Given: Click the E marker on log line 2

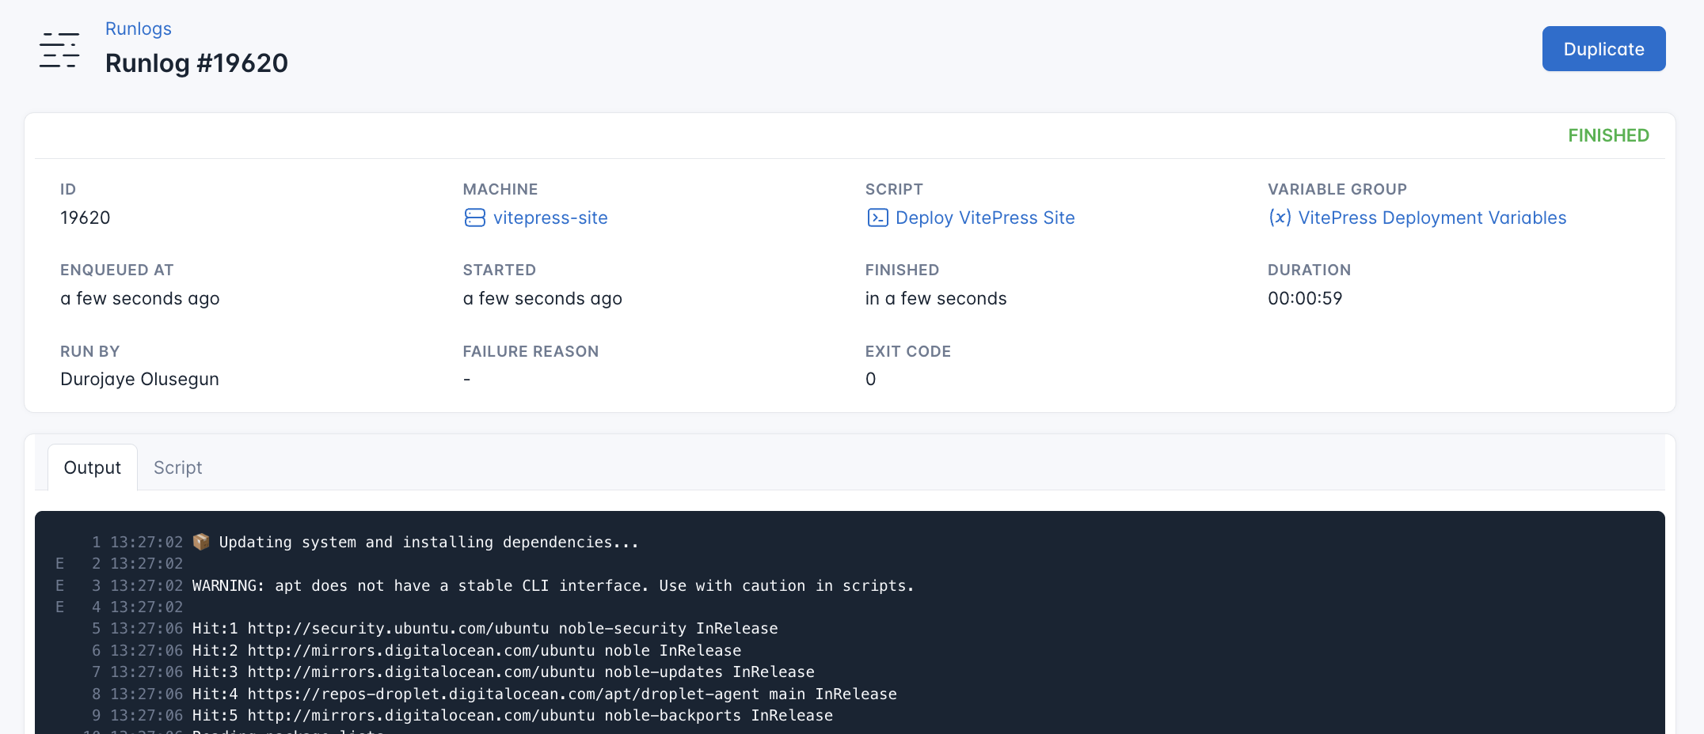Looking at the screenshot, I should pos(59,564).
